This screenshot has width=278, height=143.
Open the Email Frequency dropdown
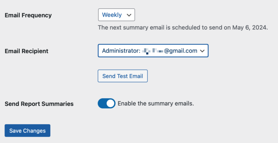116,15
